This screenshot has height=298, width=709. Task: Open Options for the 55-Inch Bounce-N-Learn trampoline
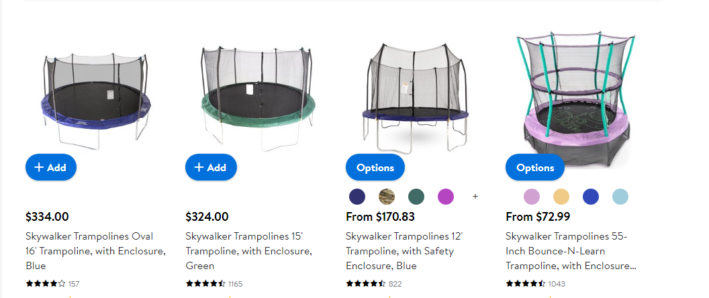pyautogui.click(x=535, y=168)
